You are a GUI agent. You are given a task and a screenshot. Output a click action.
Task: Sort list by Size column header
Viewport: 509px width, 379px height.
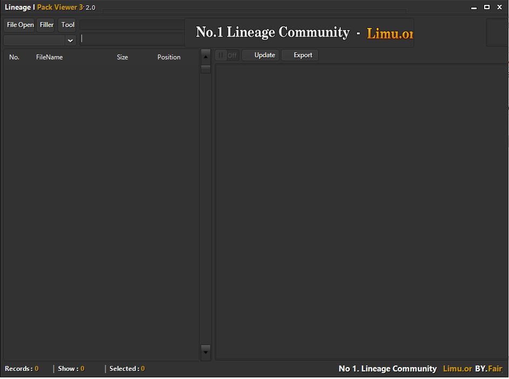(x=122, y=57)
